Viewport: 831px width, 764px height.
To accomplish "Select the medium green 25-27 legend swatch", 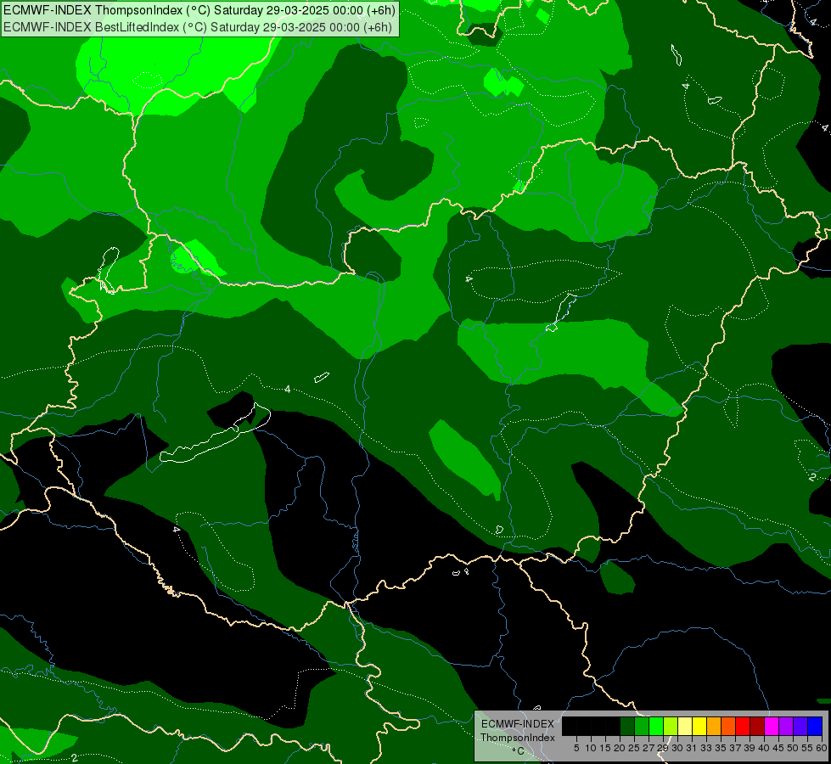I will tap(642, 726).
